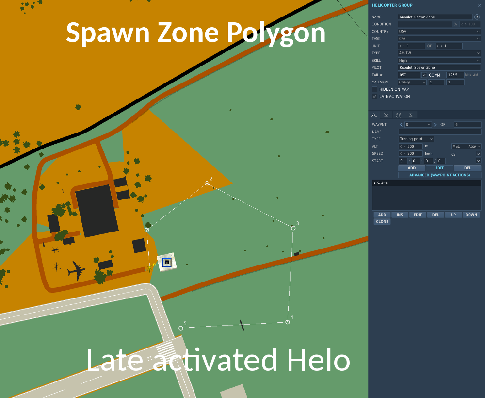Viewport: 485px width, 398px height.
Task: Close the Helicopter Group panel
Action: point(479,5)
